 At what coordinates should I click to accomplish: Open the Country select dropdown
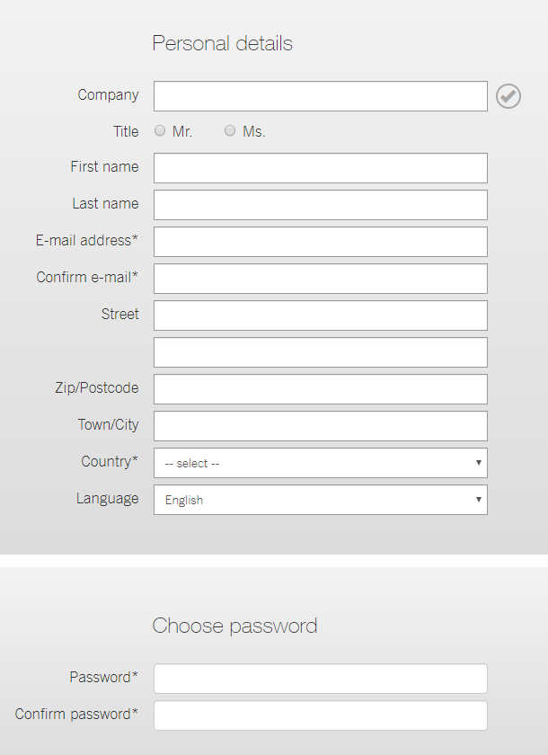click(x=320, y=463)
